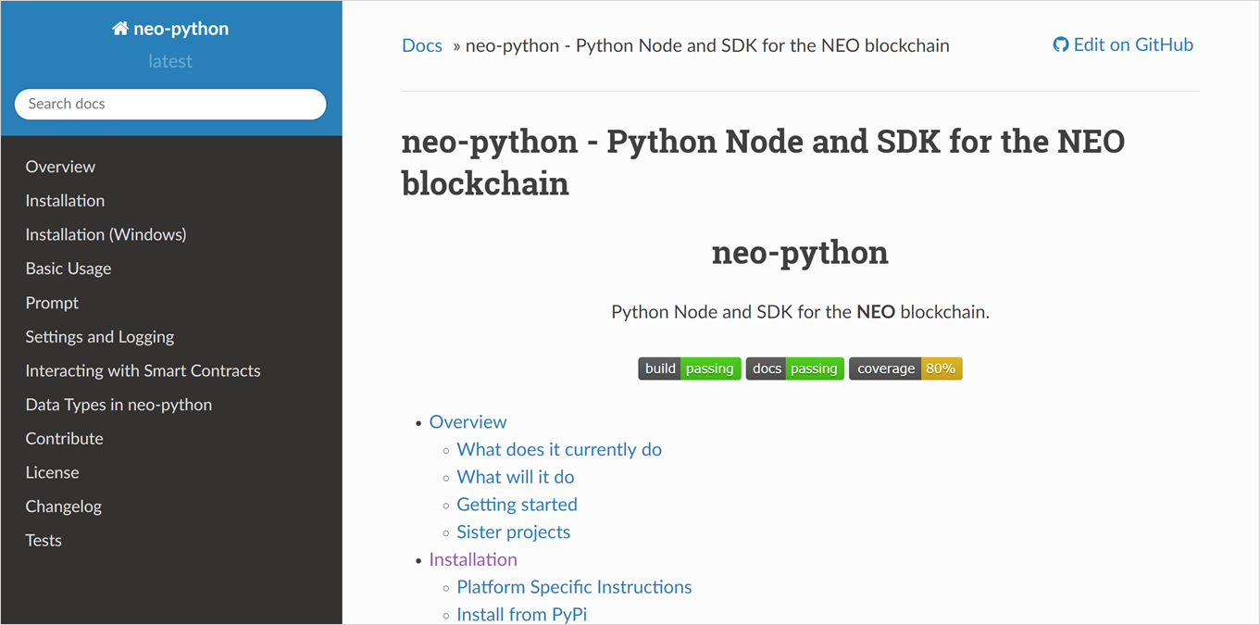This screenshot has height=625, width=1260.
Task: Open Overview in the sidebar
Action: coord(60,167)
